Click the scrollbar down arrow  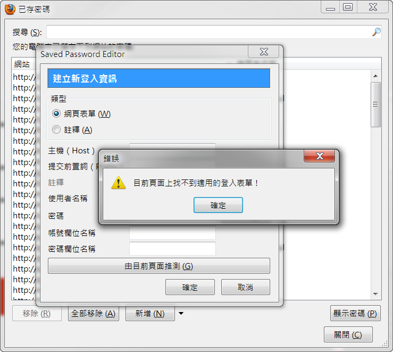[x=375, y=294]
